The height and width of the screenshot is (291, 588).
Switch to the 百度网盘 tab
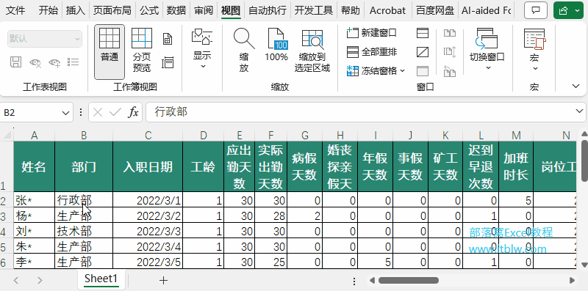434,10
